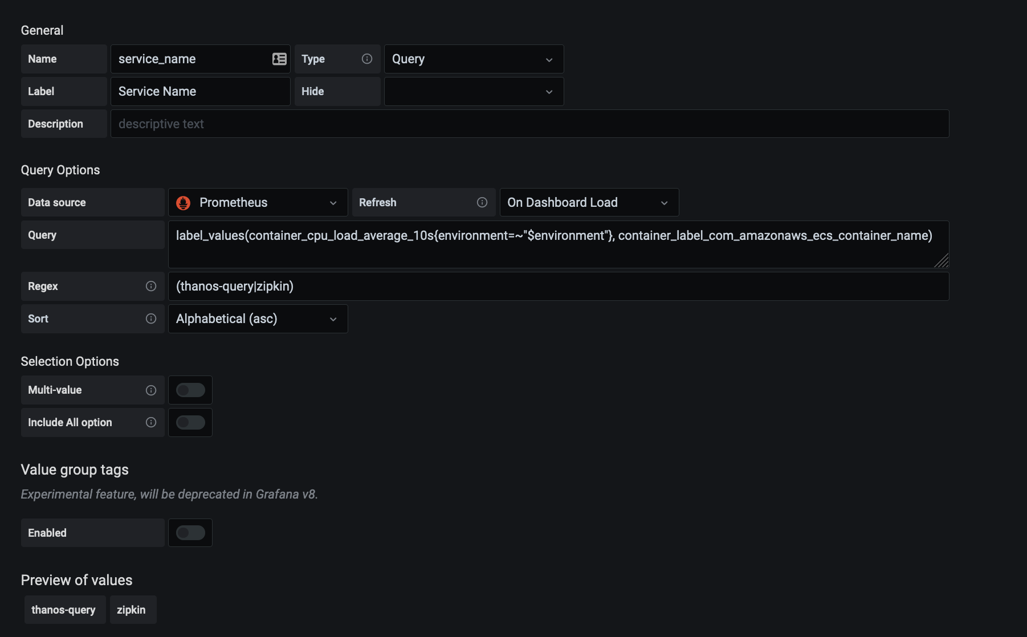1027x637 pixels.
Task: Click the General section heading
Action: click(x=42, y=30)
